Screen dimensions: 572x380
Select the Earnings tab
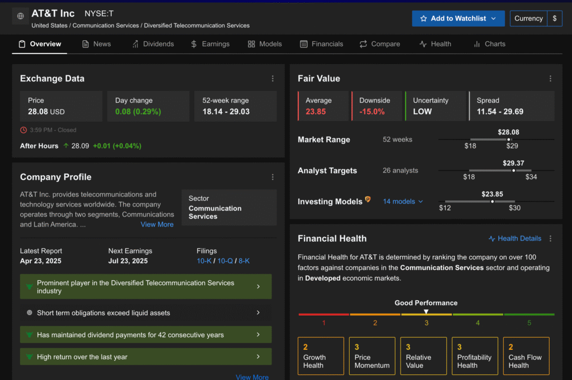coord(210,44)
